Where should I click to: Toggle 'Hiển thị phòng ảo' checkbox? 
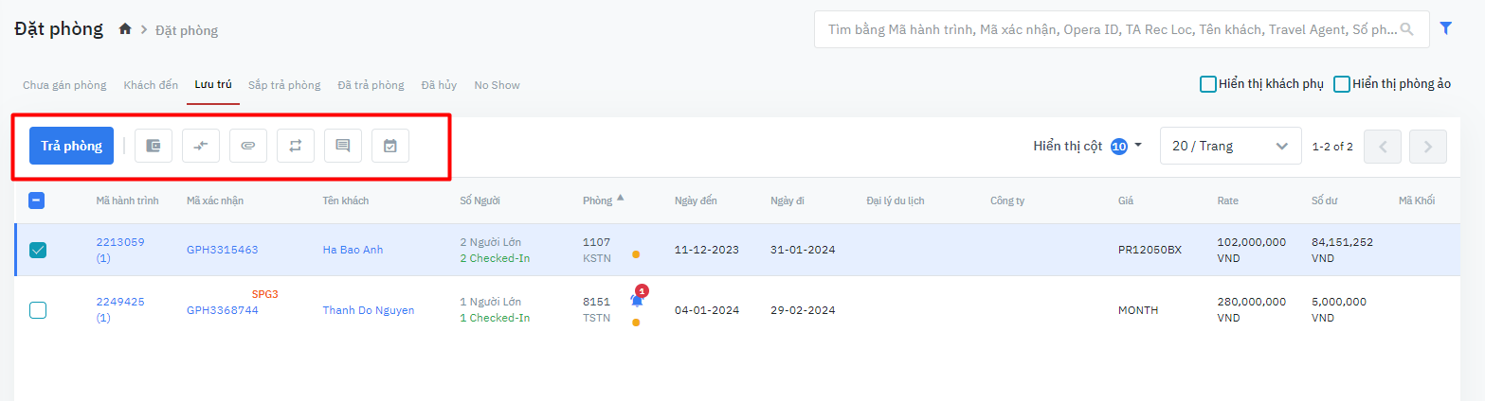pos(1342,84)
